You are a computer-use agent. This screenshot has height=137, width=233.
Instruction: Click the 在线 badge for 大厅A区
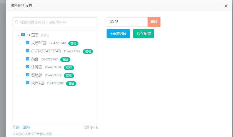(71, 84)
